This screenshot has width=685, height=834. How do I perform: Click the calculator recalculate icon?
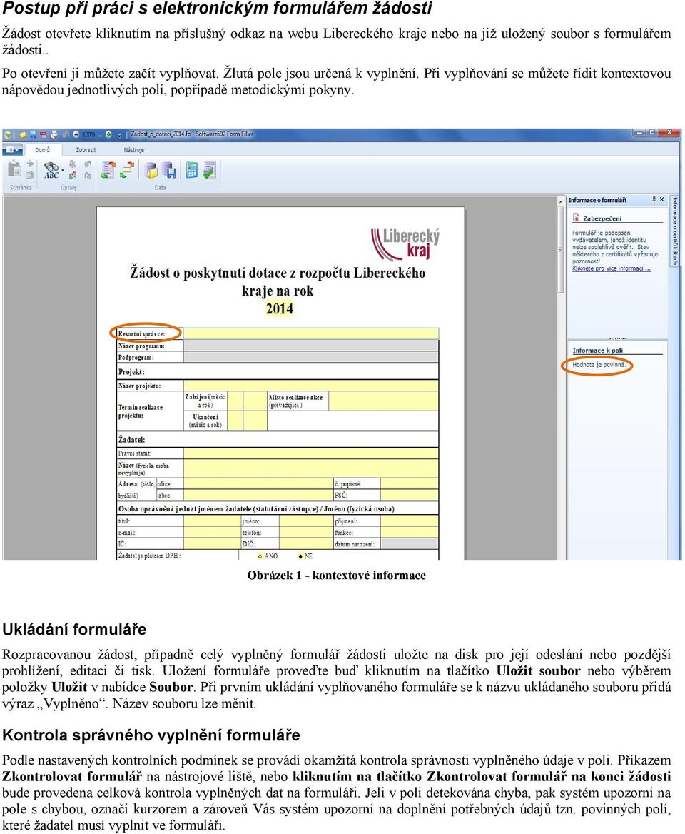(x=192, y=170)
